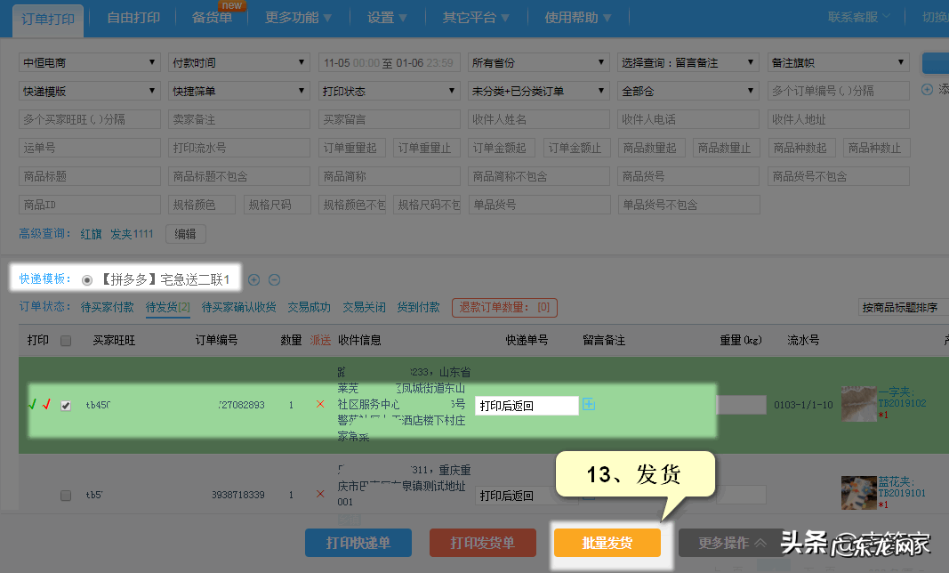The width and height of the screenshot is (949, 573).
Task: Open the 全部仓 dropdown
Action: (688, 90)
